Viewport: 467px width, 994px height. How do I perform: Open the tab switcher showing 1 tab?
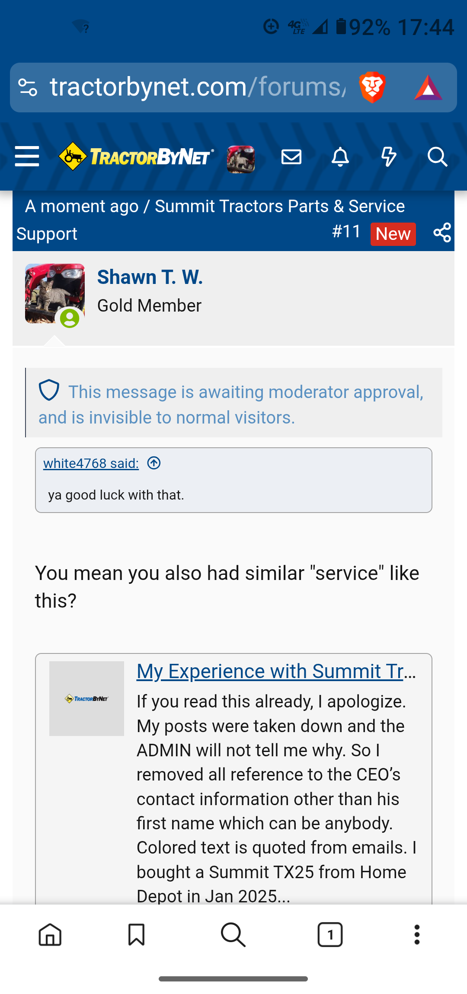point(330,935)
